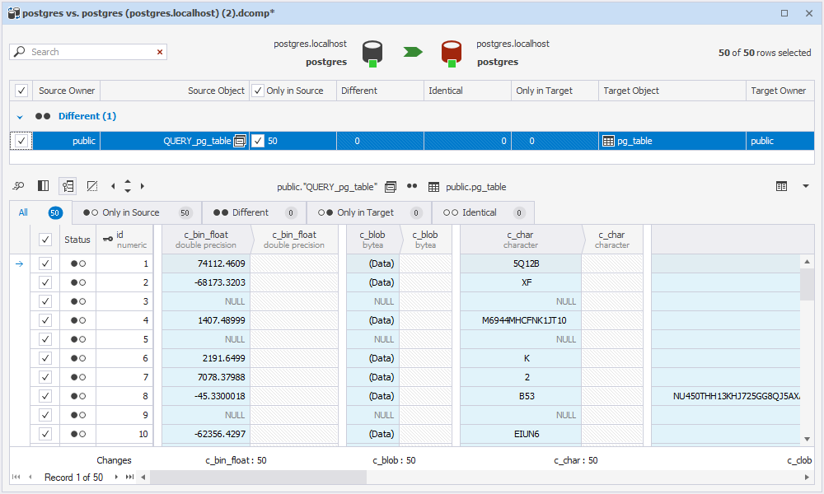Click the c_bin_float source column header
Viewport: 824px width, 494px height.
tap(206, 240)
